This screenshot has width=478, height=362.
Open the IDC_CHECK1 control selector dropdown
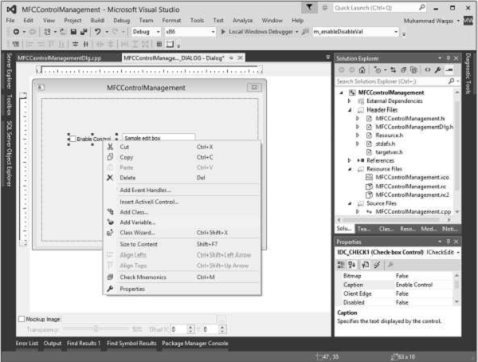pyautogui.click(x=458, y=253)
